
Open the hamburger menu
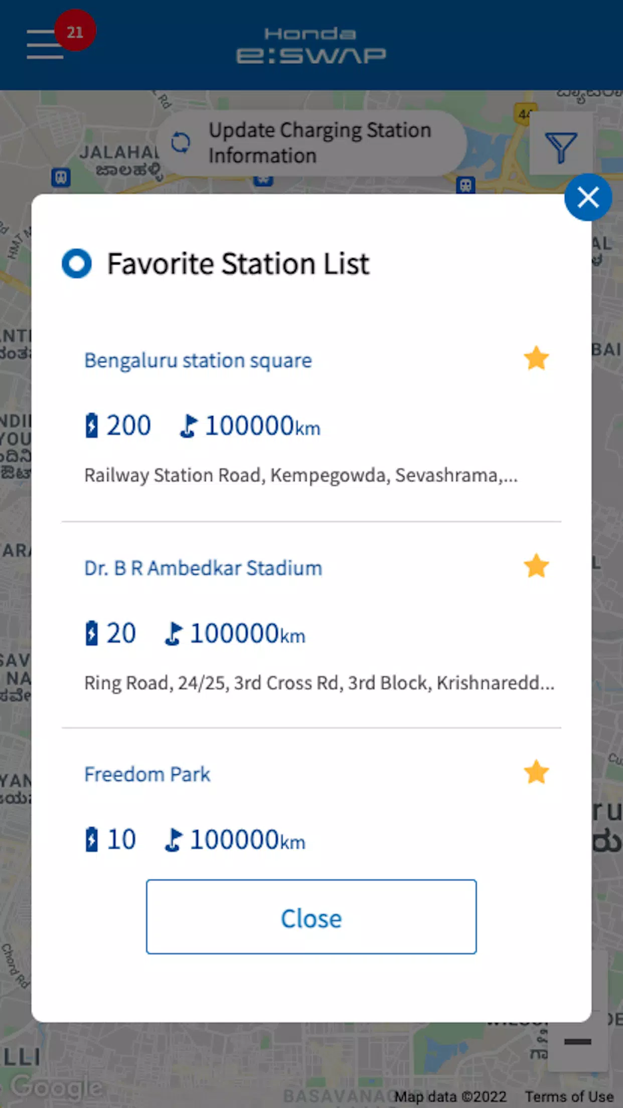pos(45,44)
